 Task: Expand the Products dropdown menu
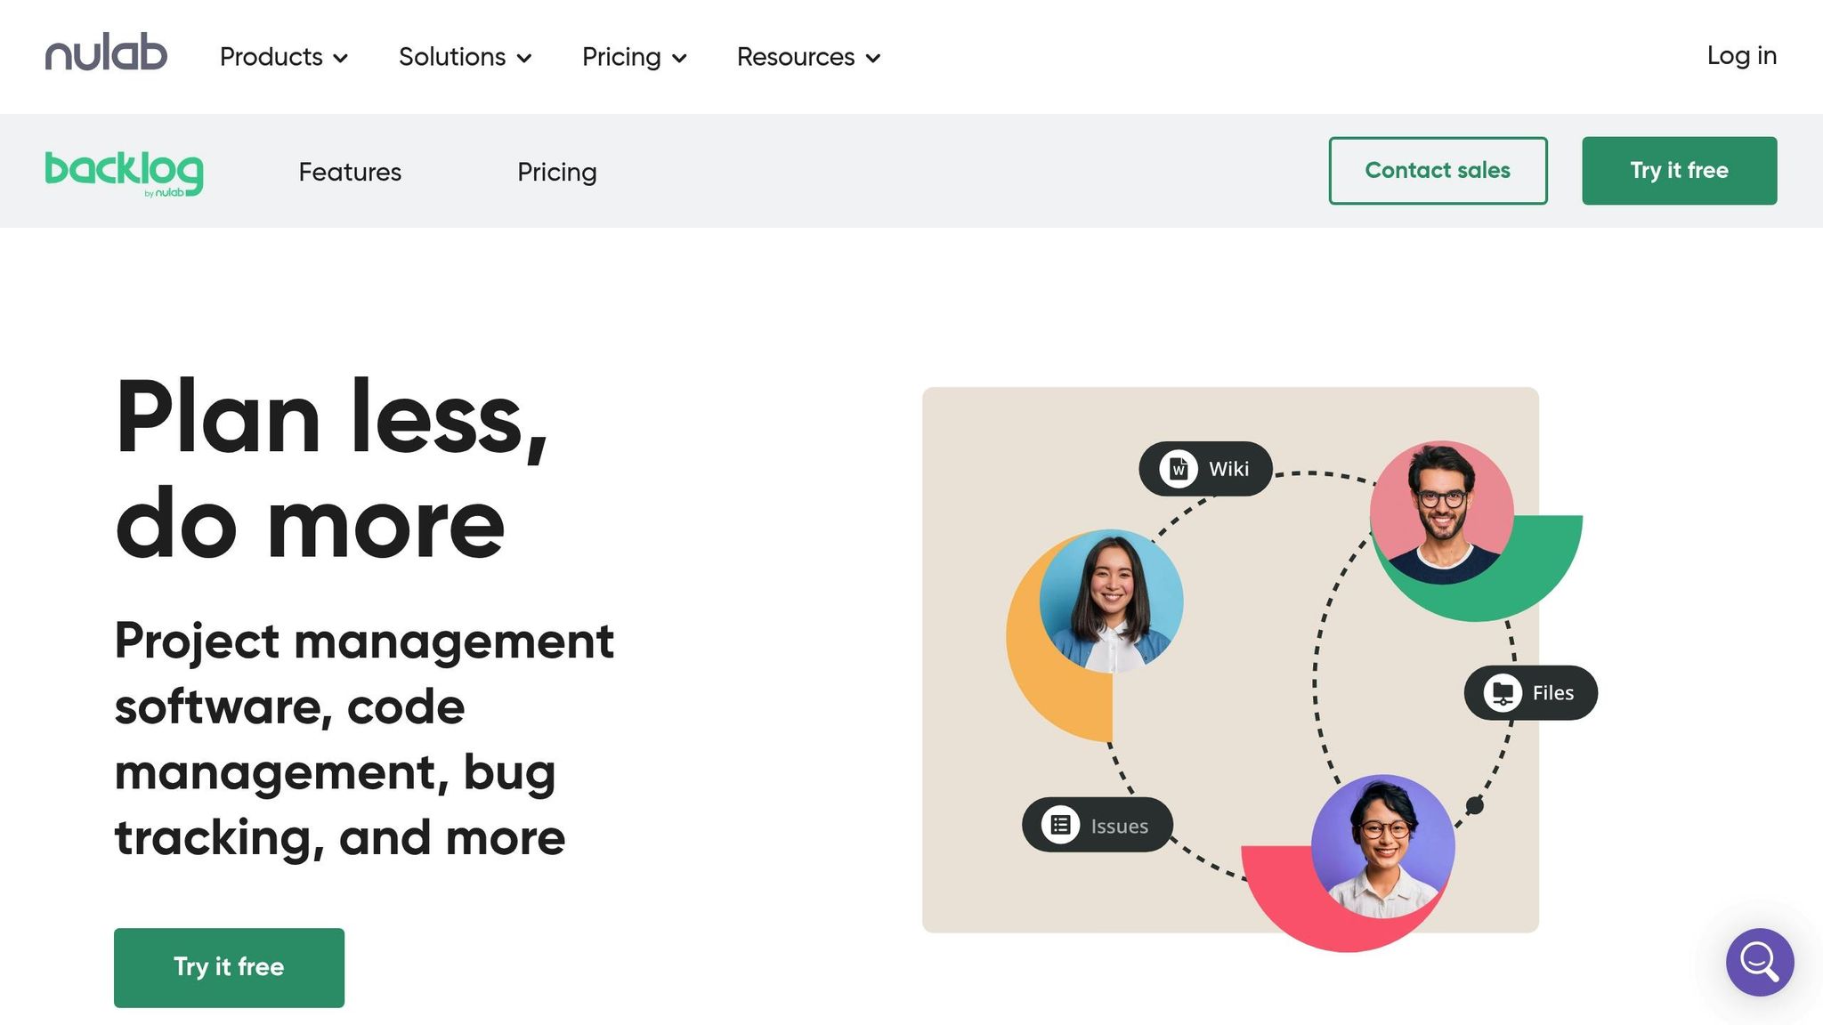(x=283, y=57)
